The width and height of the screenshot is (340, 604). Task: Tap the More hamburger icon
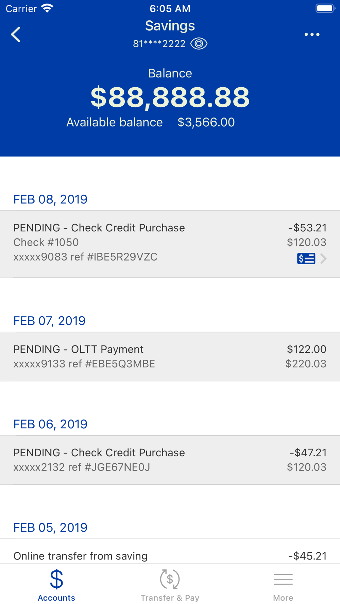coord(283,579)
